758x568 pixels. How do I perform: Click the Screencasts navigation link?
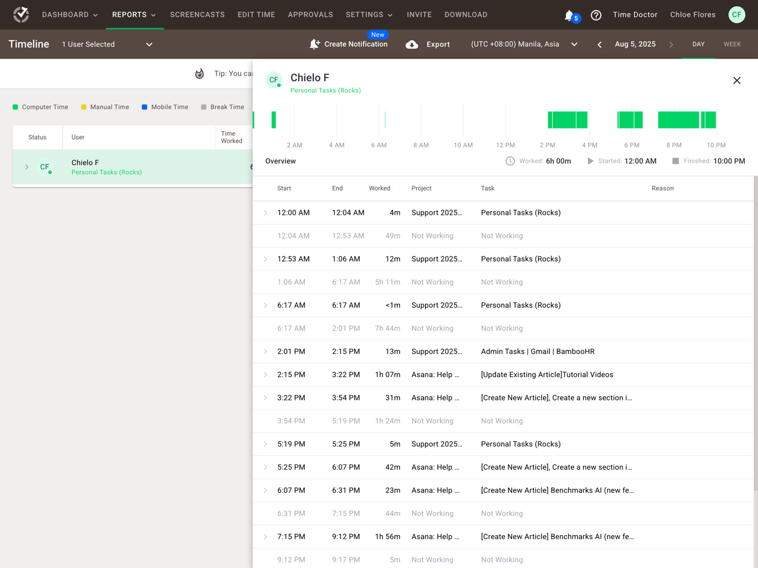click(x=197, y=15)
